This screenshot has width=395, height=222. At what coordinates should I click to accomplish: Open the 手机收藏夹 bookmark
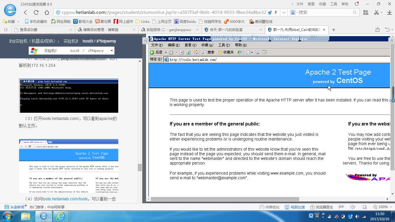click(36, 21)
